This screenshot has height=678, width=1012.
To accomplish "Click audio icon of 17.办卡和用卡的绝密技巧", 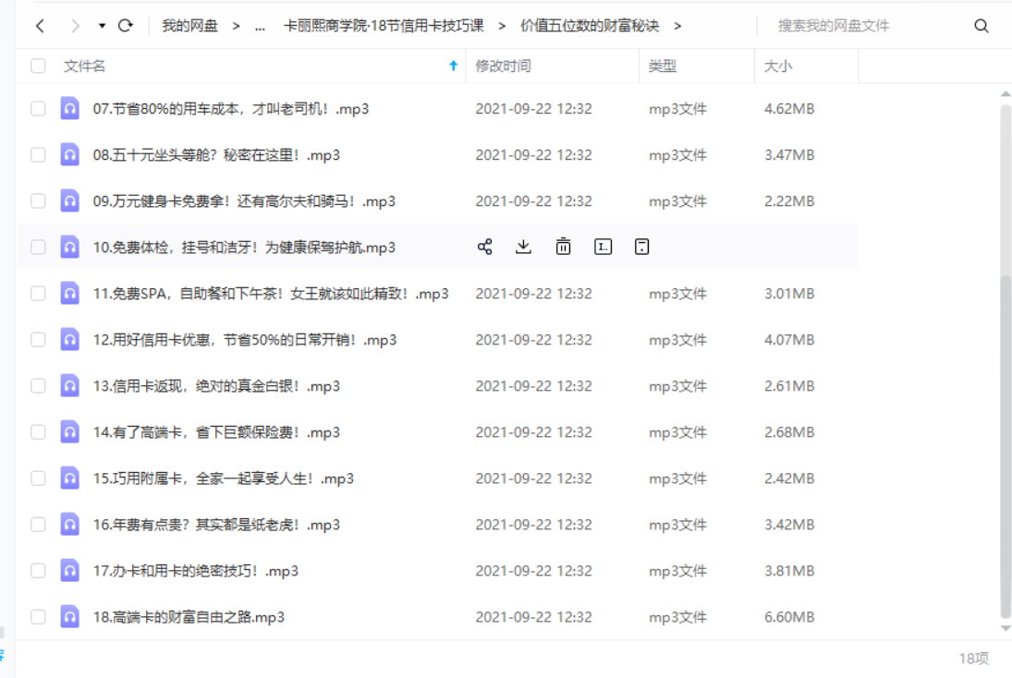I will click(69, 571).
